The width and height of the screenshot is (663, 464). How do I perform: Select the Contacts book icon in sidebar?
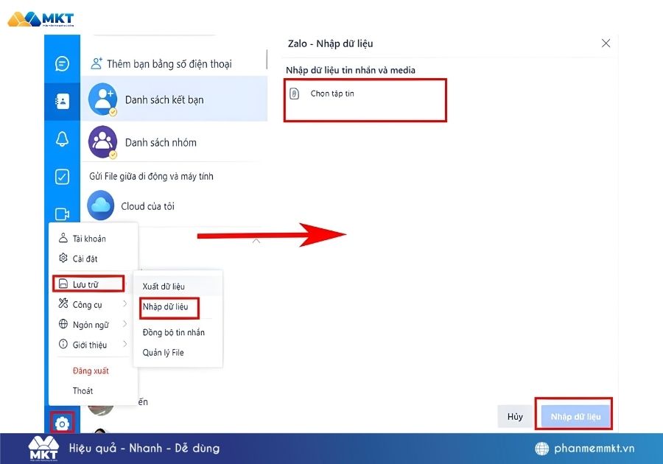63,101
